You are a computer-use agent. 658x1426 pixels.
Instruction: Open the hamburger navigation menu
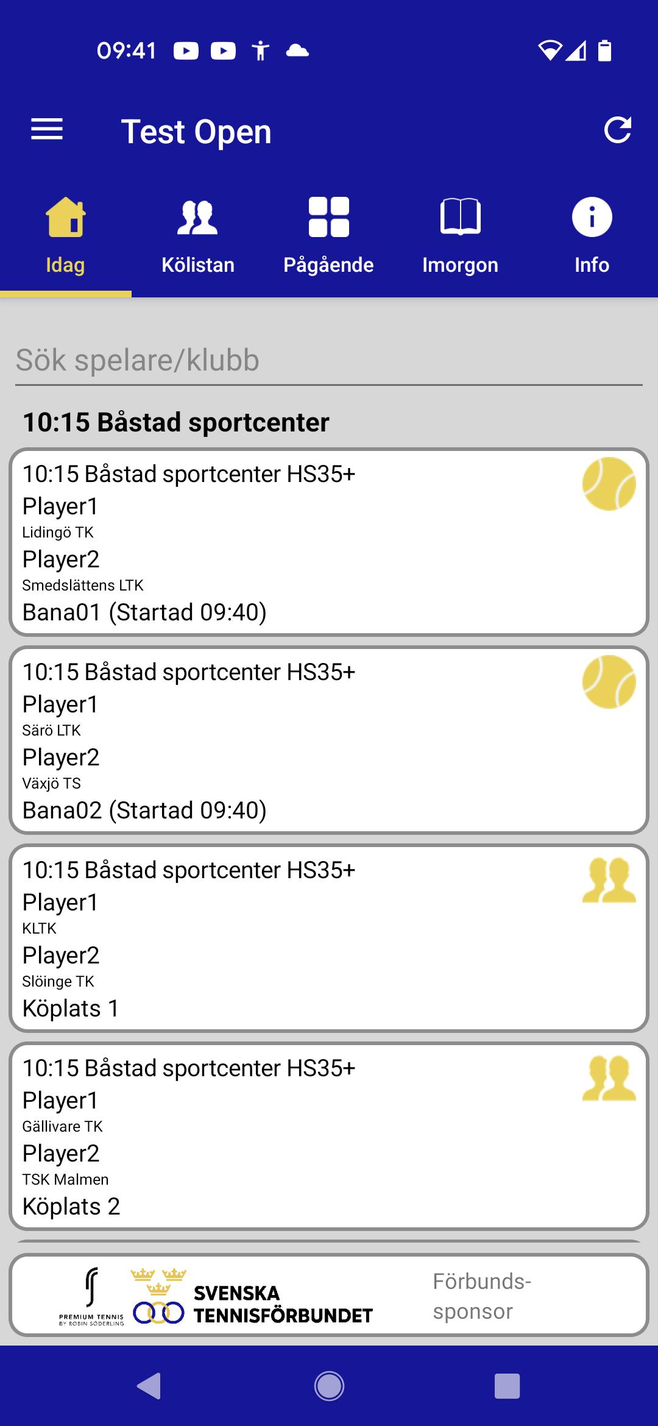pyautogui.click(x=47, y=130)
